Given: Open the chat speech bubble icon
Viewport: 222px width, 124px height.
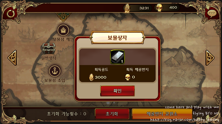Looking at the screenshot, I should pos(212,14).
